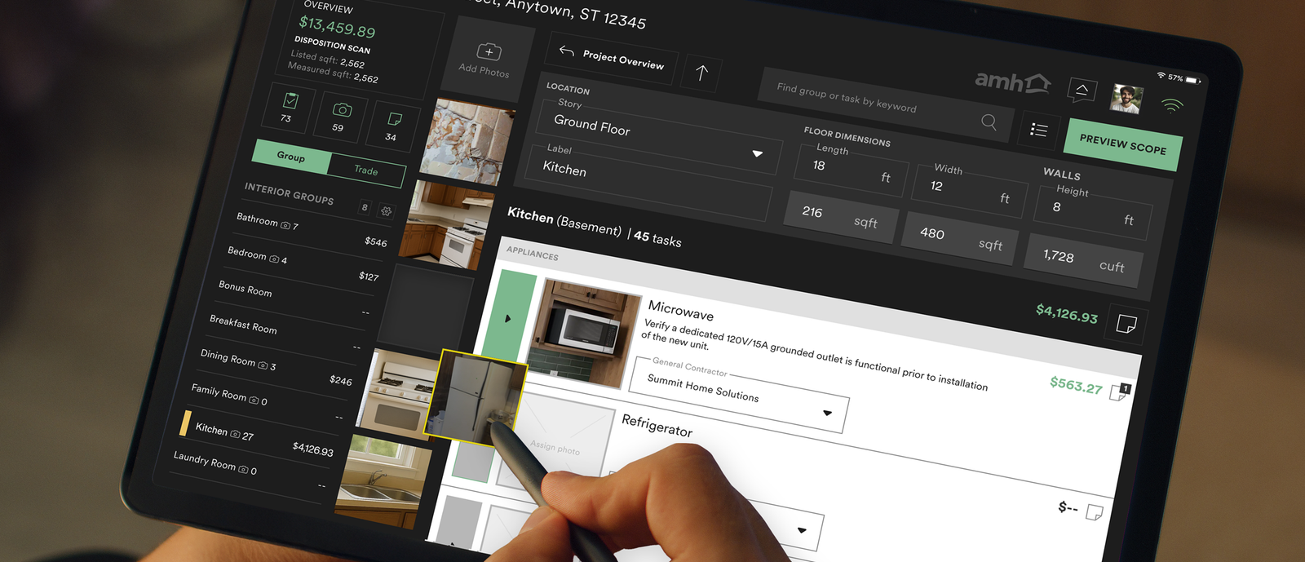Open the Refrigerator contractor dropdown arrow

pyautogui.click(x=803, y=530)
